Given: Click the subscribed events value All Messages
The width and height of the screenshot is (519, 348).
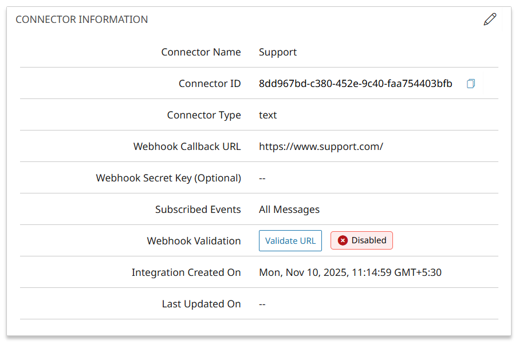Looking at the screenshot, I should [x=289, y=209].
